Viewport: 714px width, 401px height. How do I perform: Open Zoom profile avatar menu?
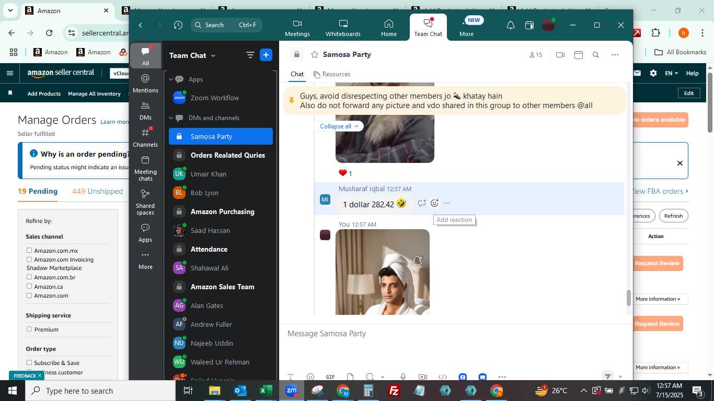[x=548, y=25]
